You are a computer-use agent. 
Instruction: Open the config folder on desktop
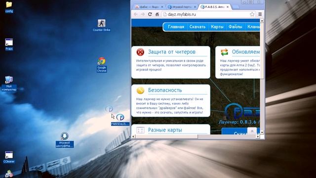9,7
